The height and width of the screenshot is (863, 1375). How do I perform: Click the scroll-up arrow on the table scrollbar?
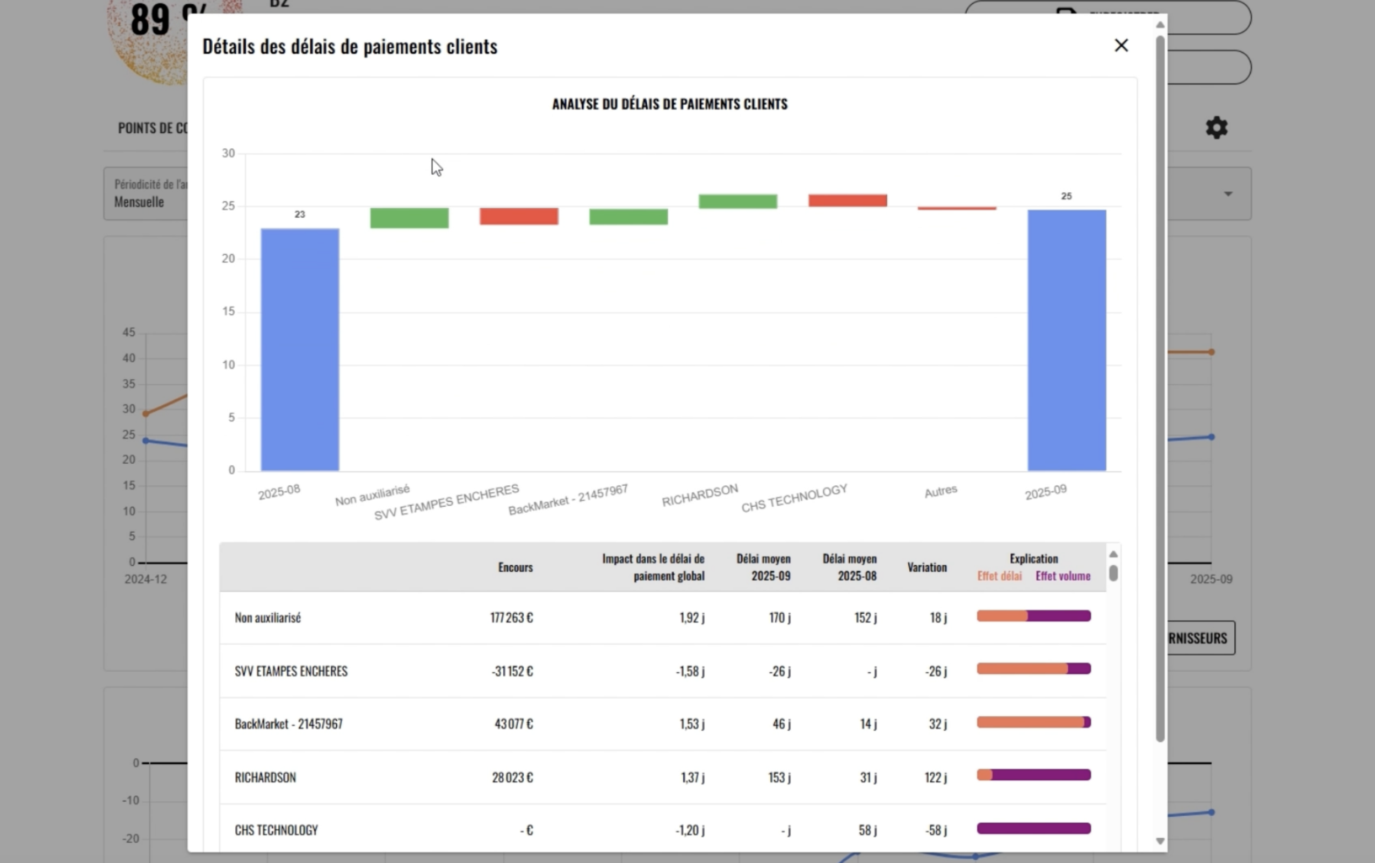pos(1112,553)
